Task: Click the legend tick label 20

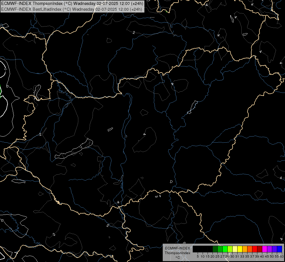Action: pos(213,256)
